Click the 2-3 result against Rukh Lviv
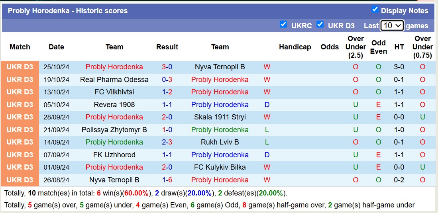This screenshot has width=438, height=213. pyautogui.click(x=167, y=142)
